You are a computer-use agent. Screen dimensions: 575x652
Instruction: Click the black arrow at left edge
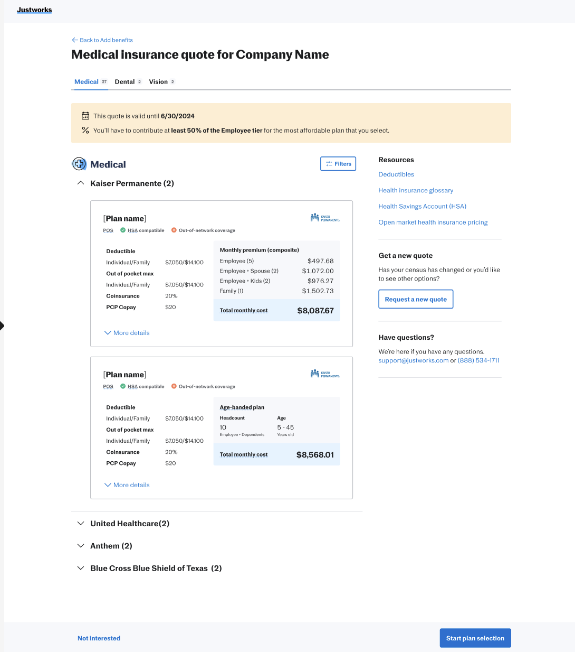[x=2, y=325]
